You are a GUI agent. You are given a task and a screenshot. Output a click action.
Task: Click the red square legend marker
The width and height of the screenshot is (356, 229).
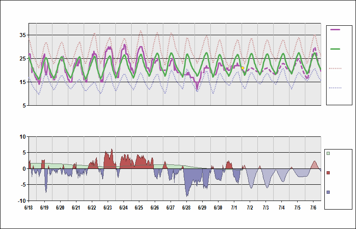pos(328,173)
